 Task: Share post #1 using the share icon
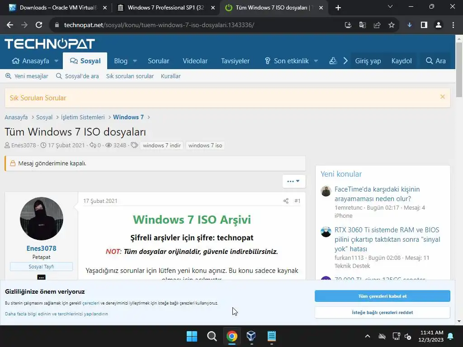click(x=286, y=201)
